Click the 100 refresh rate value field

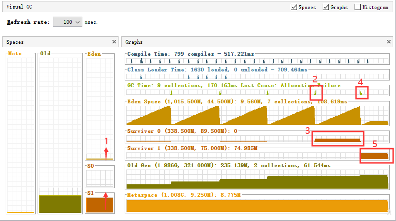pyautogui.click(x=68, y=22)
